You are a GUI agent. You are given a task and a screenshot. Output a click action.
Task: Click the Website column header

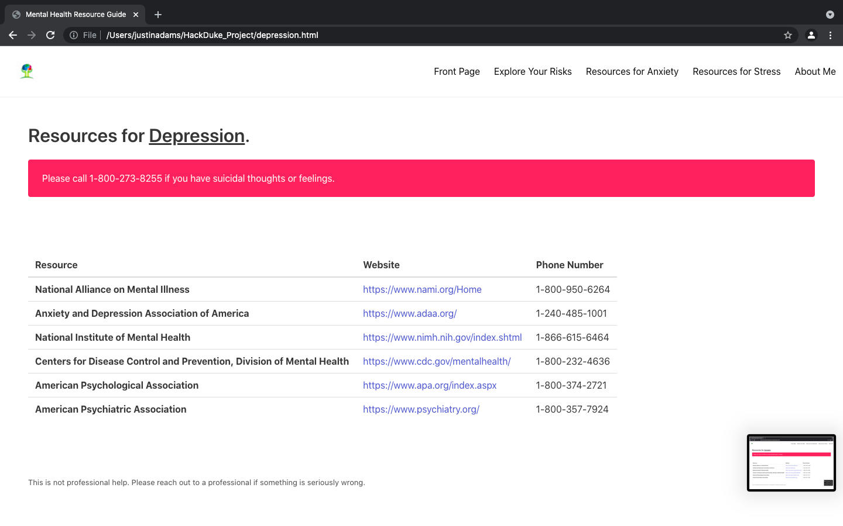[381, 265]
